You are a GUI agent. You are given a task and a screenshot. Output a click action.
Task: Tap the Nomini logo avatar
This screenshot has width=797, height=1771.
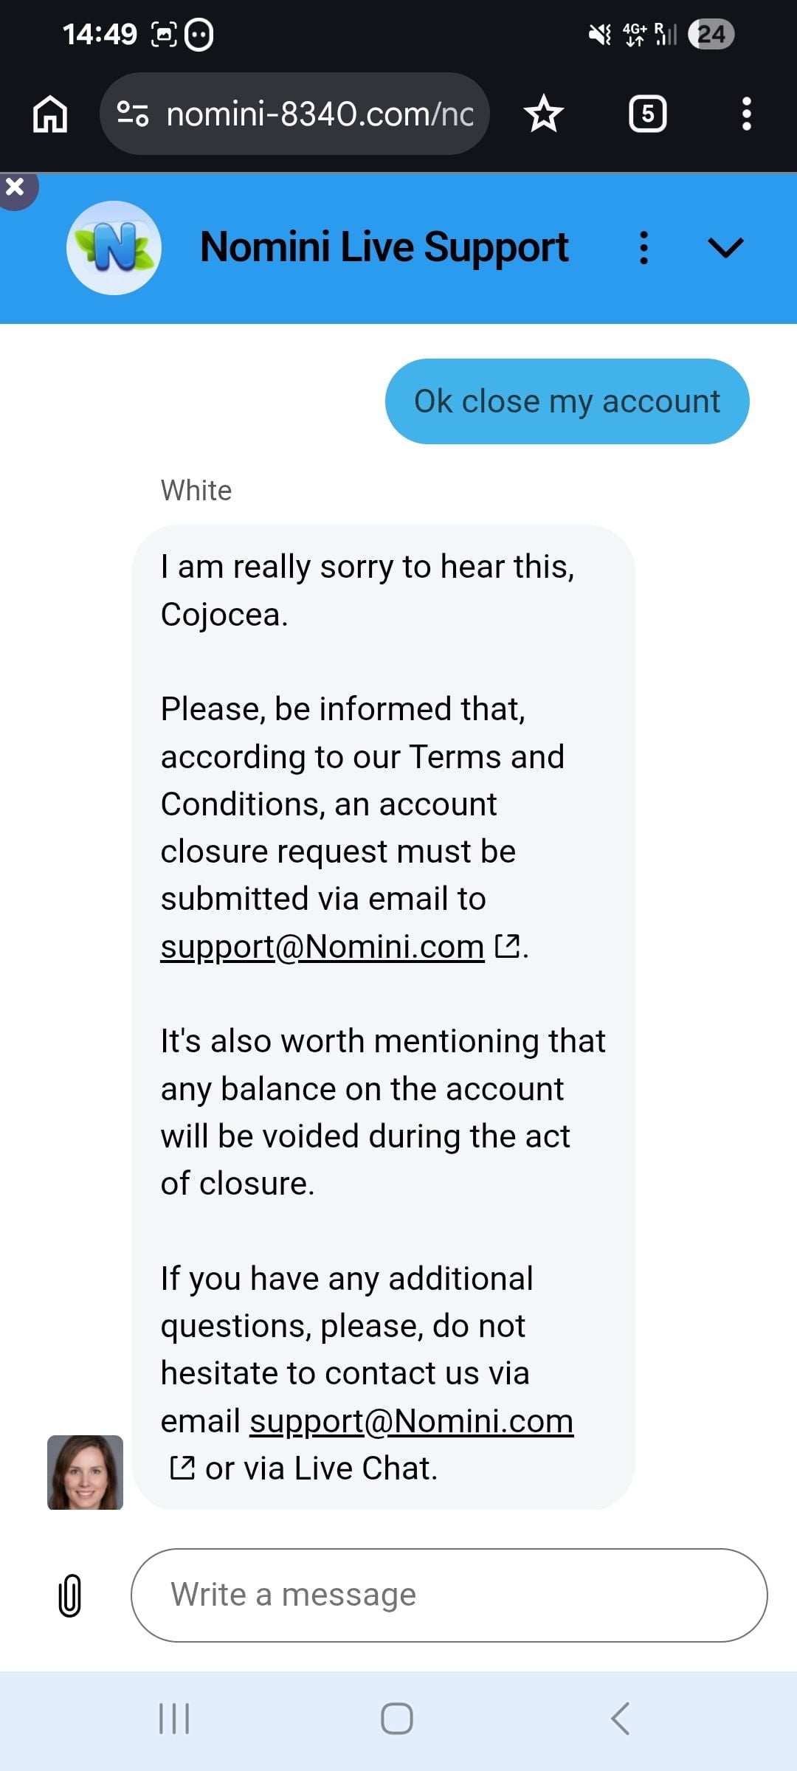114,248
